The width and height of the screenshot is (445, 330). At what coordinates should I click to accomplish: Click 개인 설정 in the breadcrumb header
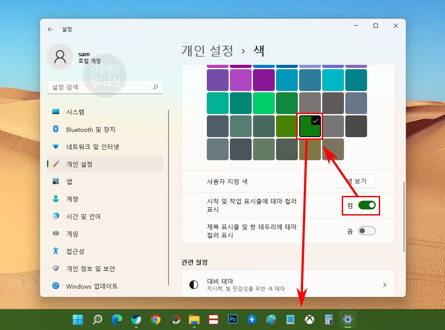[207, 51]
